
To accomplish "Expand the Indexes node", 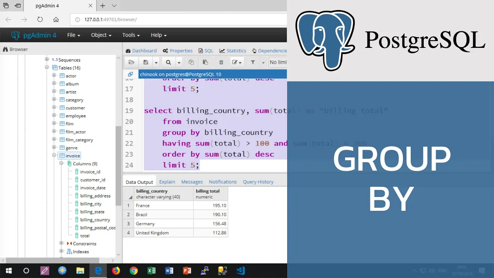I will click(62, 251).
